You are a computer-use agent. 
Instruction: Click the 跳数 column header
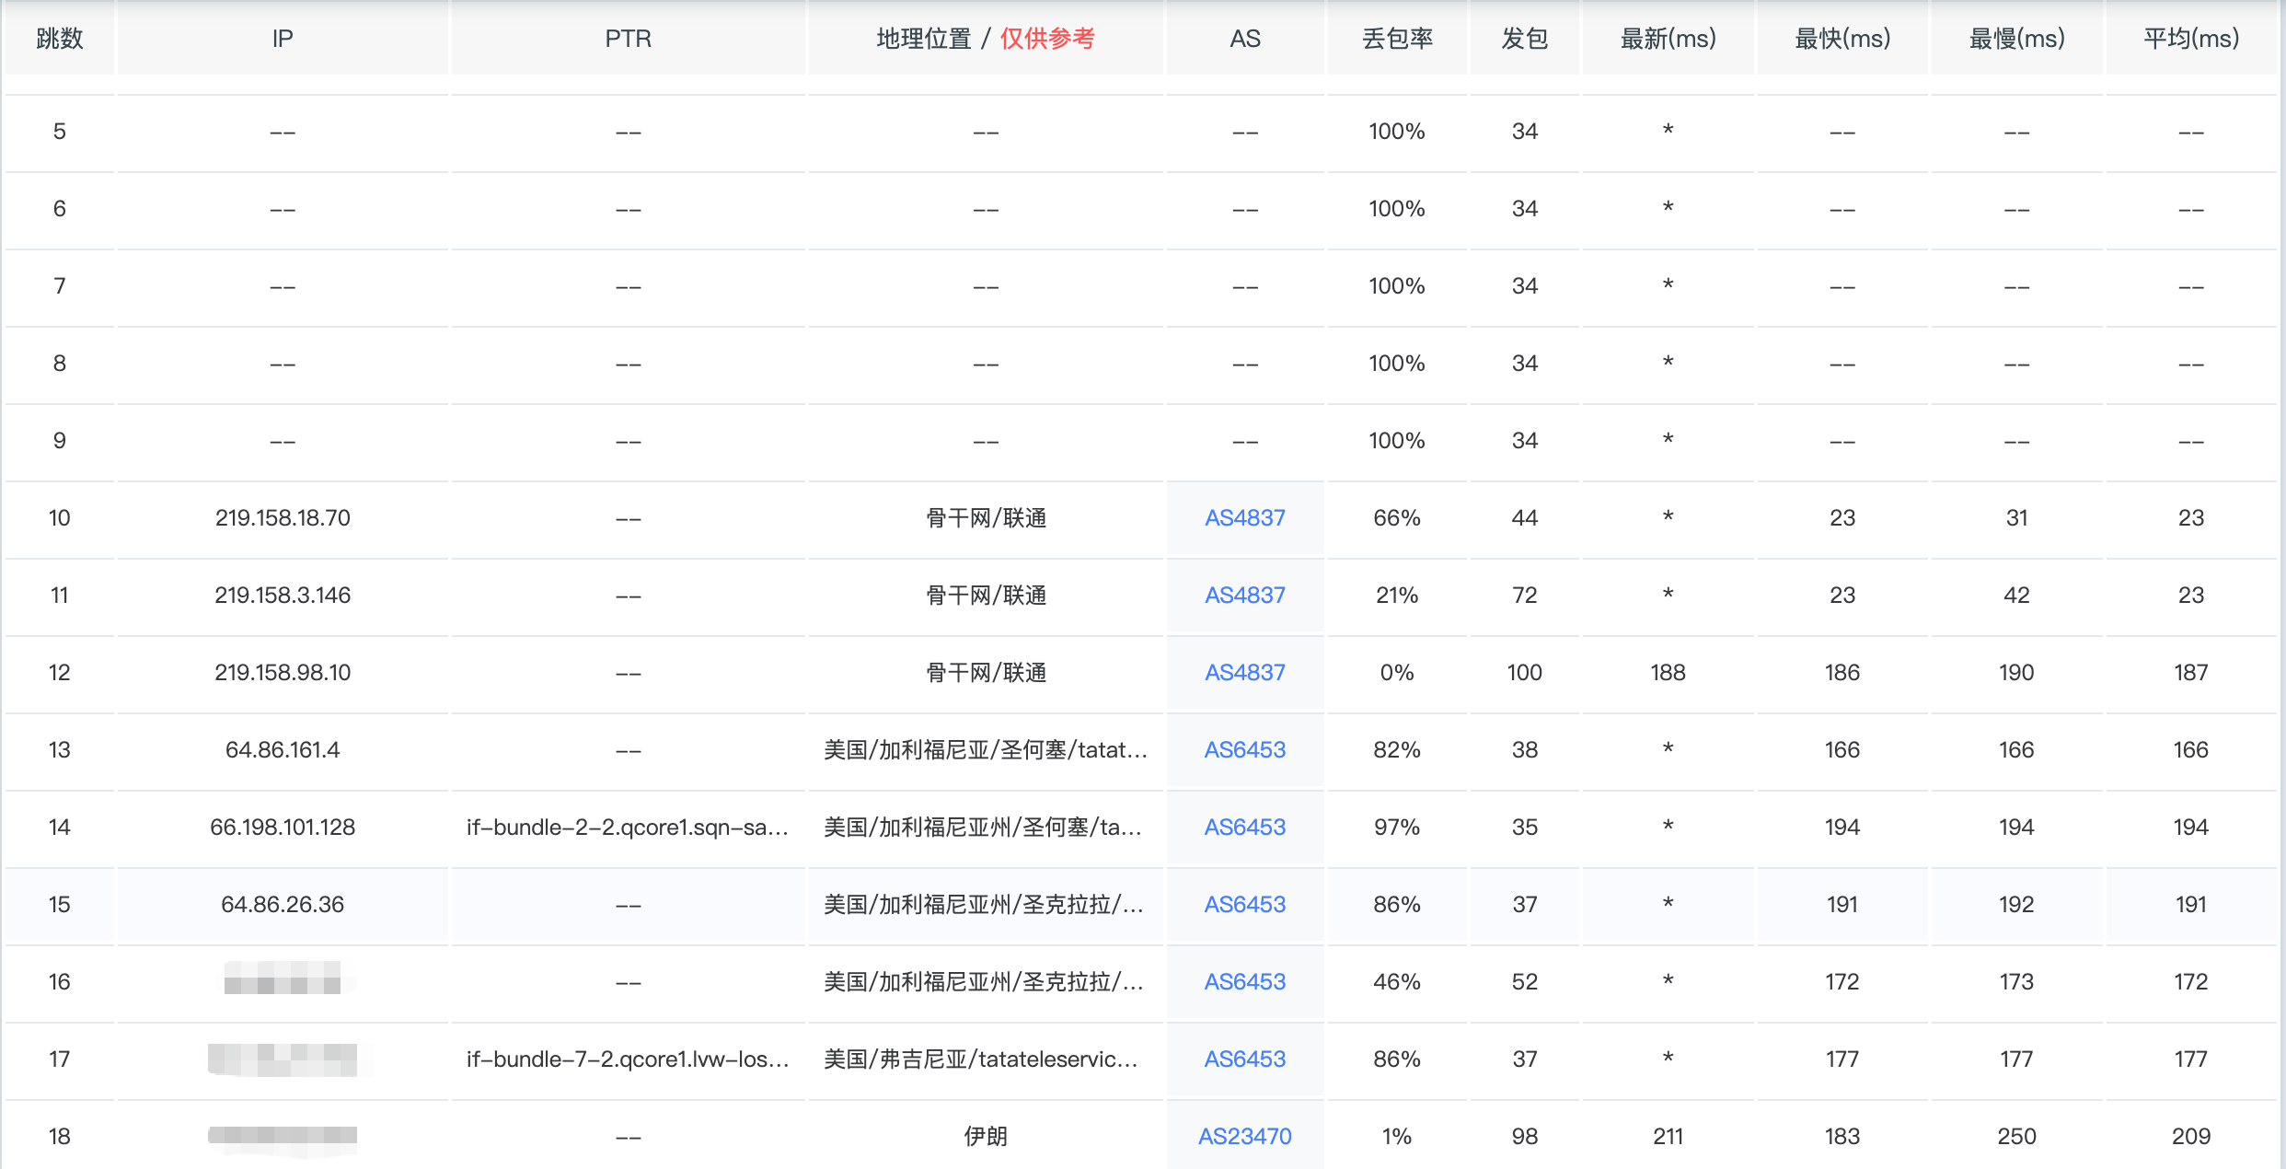60,39
